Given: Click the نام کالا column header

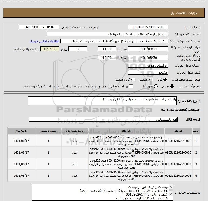Looking at the screenshot, I should click(126, 131).
